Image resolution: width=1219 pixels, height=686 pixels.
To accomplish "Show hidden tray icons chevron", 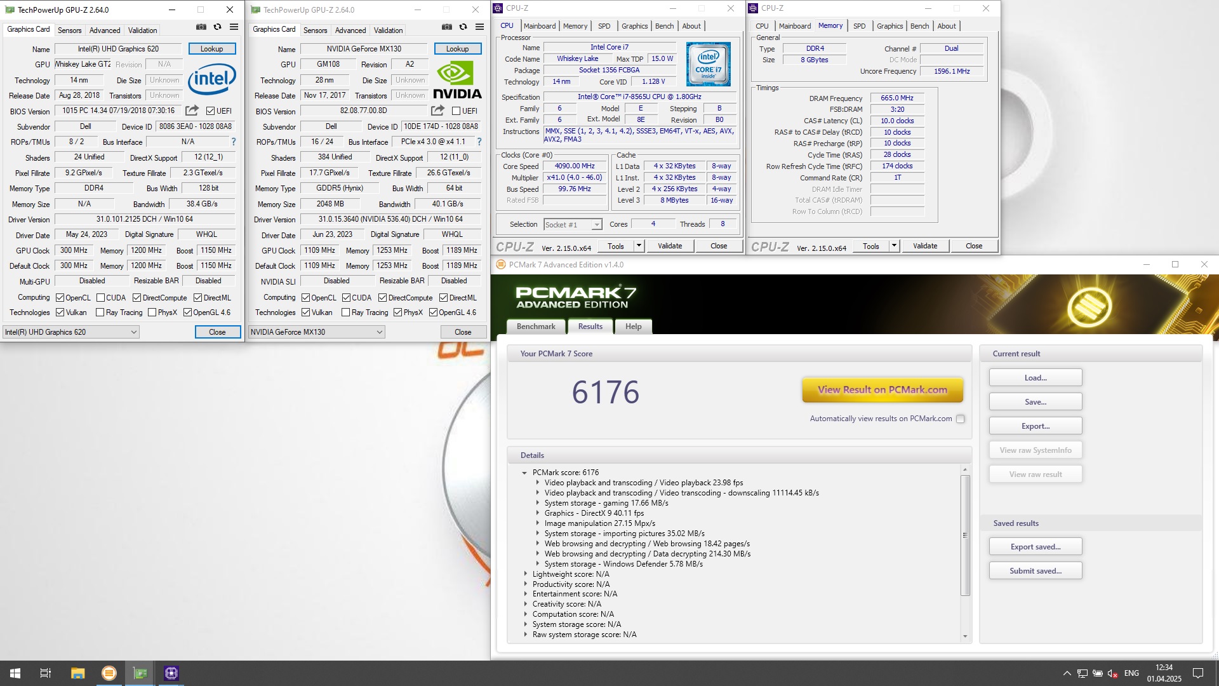I will pyautogui.click(x=1067, y=673).
